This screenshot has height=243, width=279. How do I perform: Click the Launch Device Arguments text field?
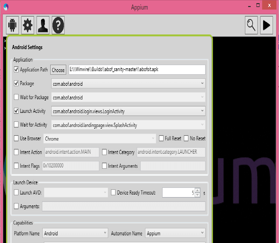124,206
